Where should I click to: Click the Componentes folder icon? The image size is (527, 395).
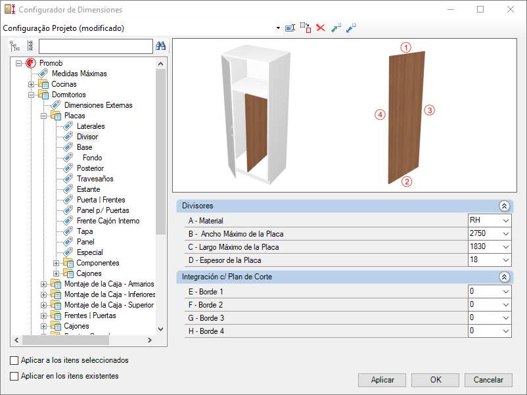(68, 263)
